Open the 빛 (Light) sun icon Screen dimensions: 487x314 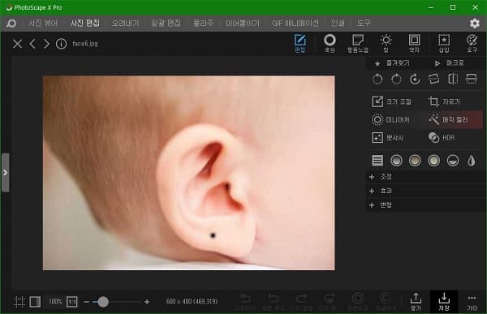(386, 44)
